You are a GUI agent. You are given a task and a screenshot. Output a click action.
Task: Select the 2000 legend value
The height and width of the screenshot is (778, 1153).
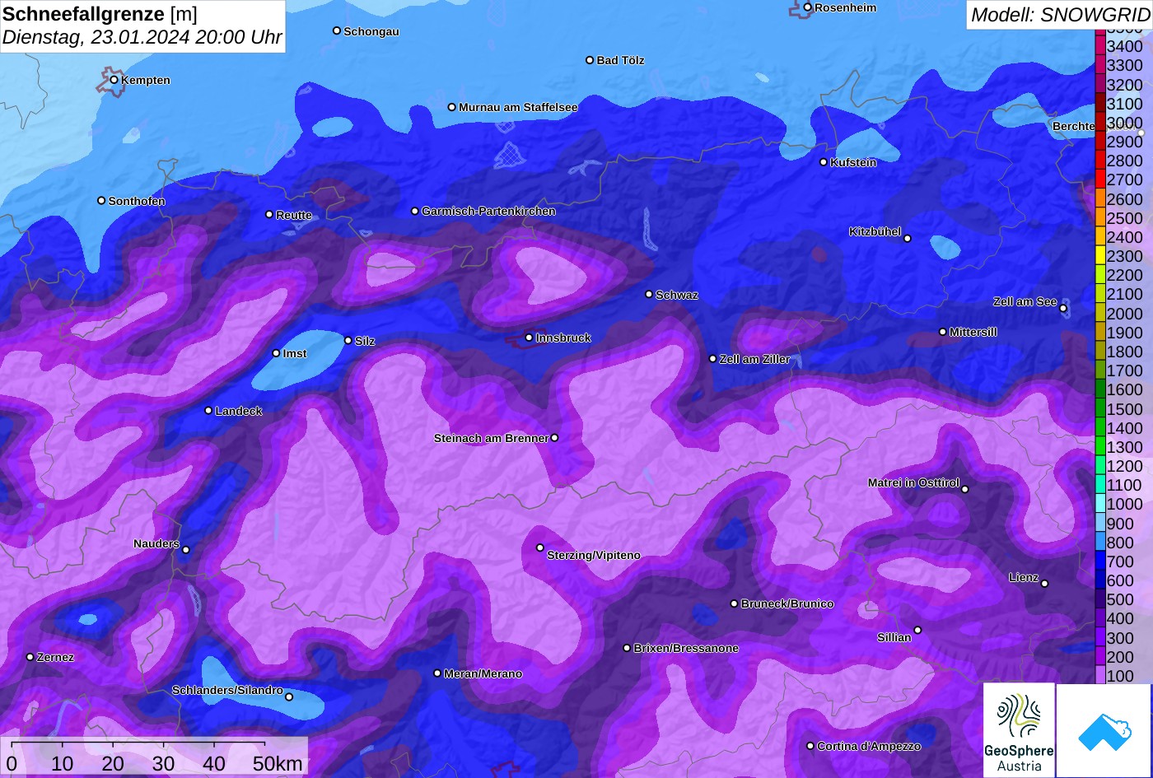coord(1124,314)
